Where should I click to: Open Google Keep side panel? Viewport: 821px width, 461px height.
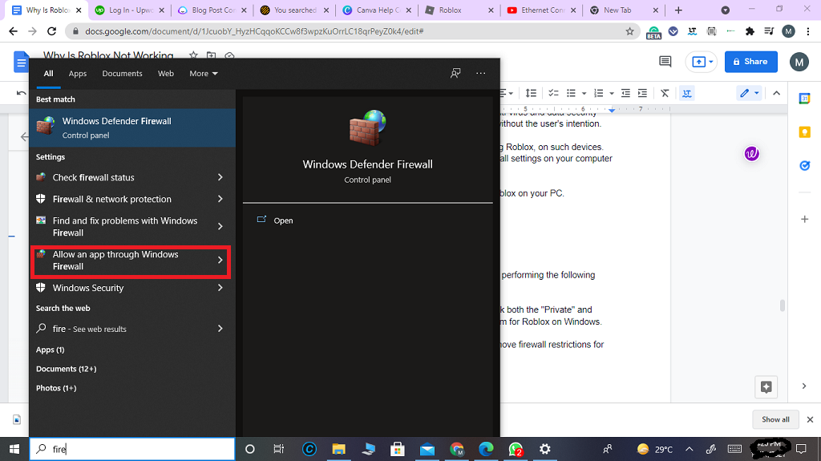coord(804,132)
